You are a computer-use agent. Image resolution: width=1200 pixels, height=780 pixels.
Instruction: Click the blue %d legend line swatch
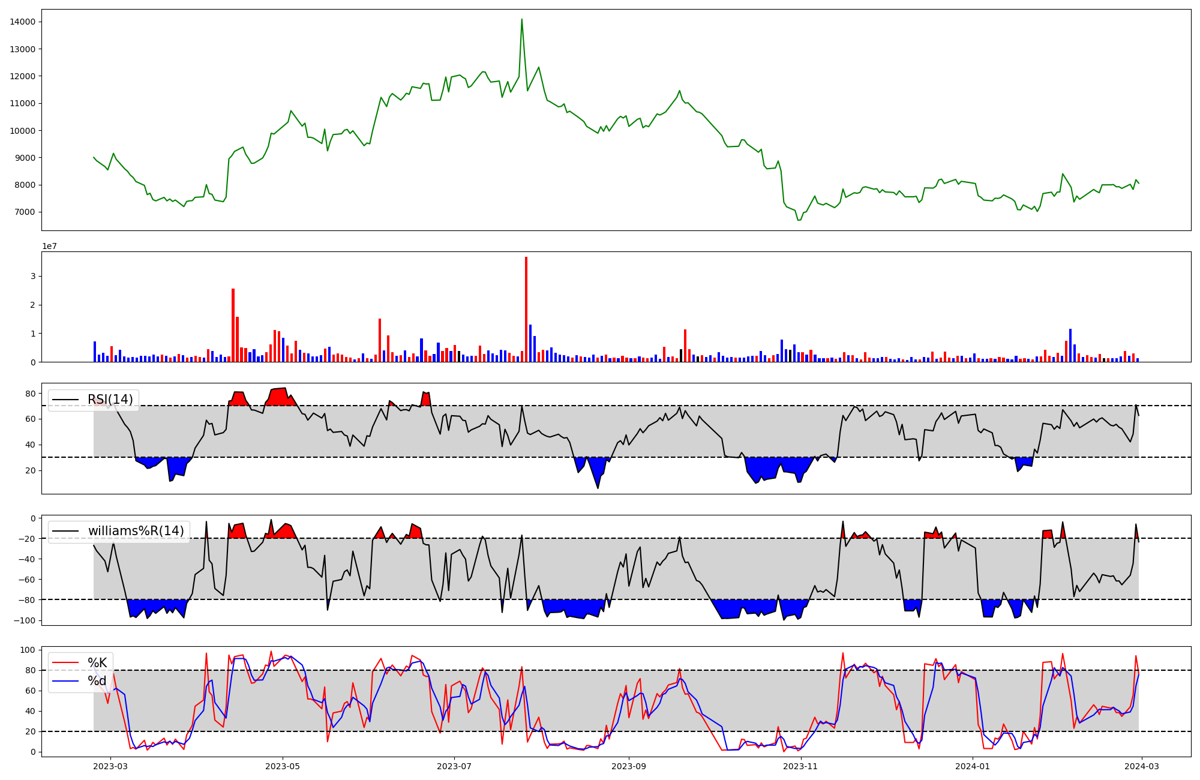(65, 681)
